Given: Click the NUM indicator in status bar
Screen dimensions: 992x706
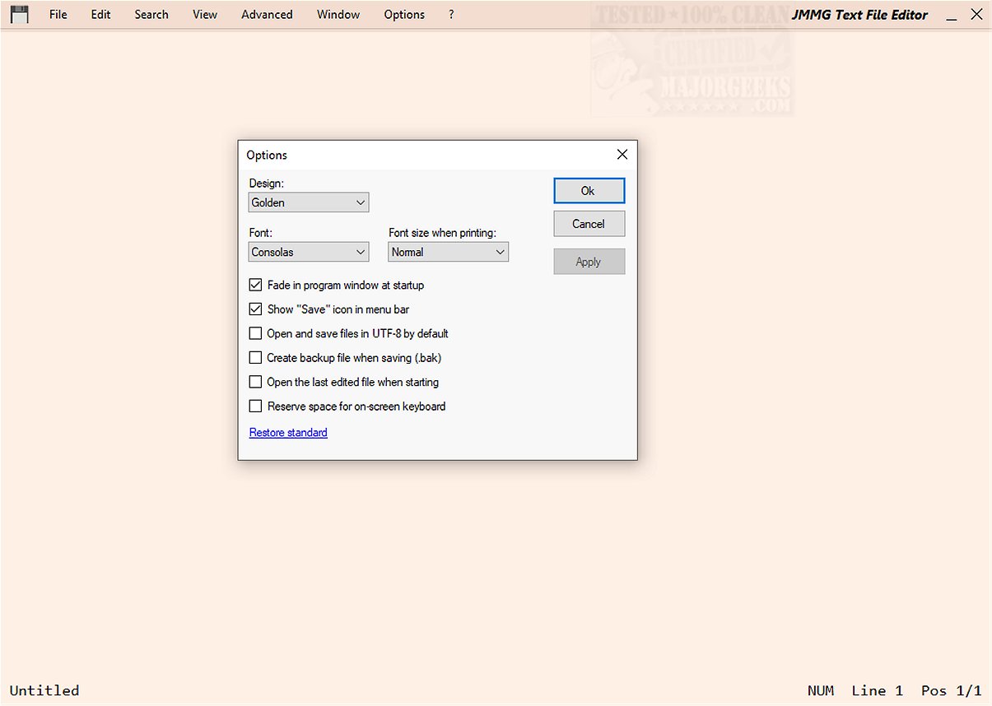Looking at the screenshot, I should 821,690.
